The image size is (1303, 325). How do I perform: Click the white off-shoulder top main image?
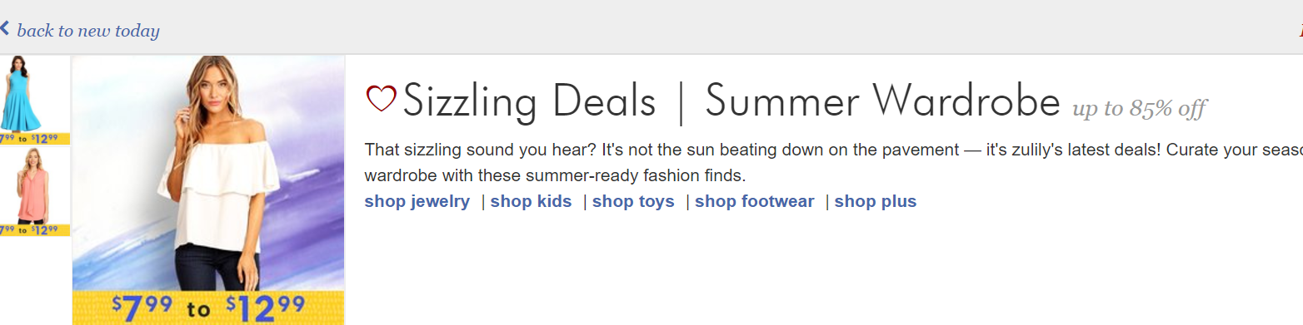(x=208, y=173)
